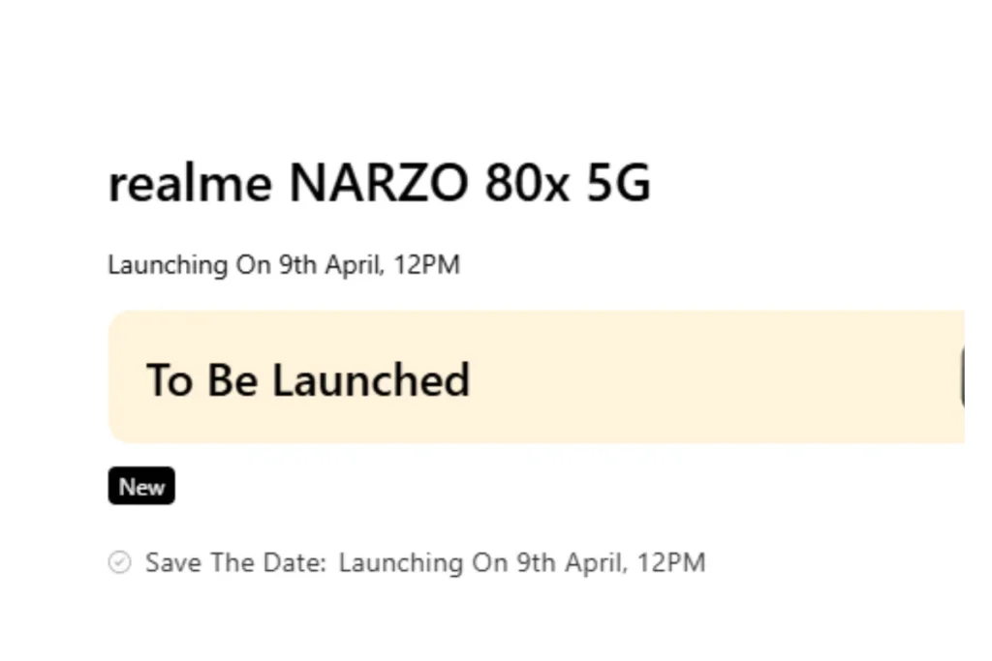Click the NARZO word in the heading

379,183
